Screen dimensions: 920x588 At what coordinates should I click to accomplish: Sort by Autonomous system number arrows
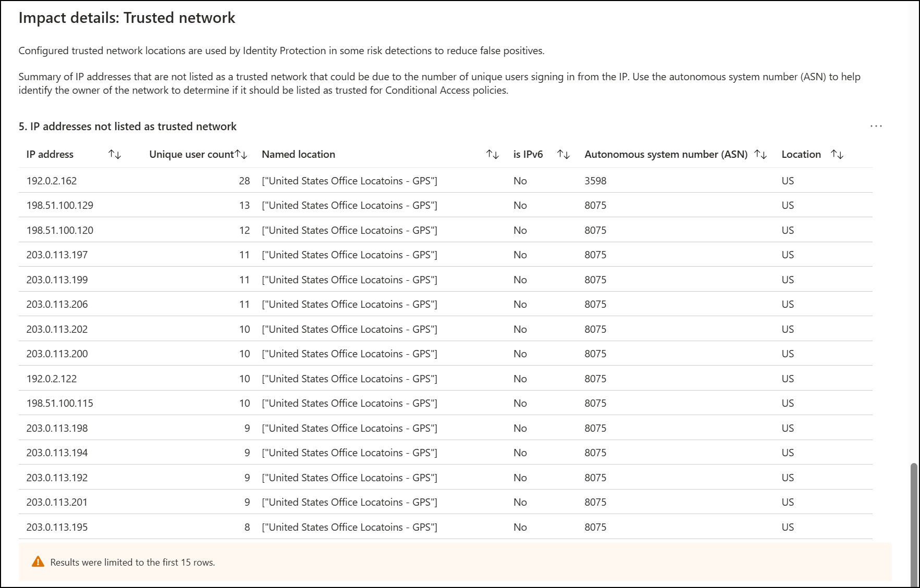(x=760, y=154)
